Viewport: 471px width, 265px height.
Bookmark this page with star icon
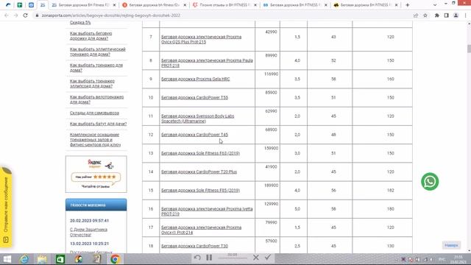(425, 15)
